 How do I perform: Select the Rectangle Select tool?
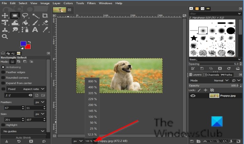point(15,16)
